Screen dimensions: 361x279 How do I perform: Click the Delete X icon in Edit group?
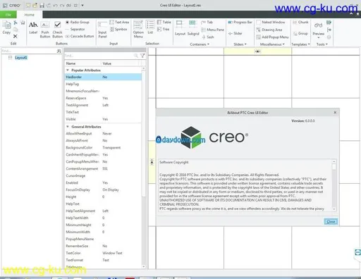point(16,36)
